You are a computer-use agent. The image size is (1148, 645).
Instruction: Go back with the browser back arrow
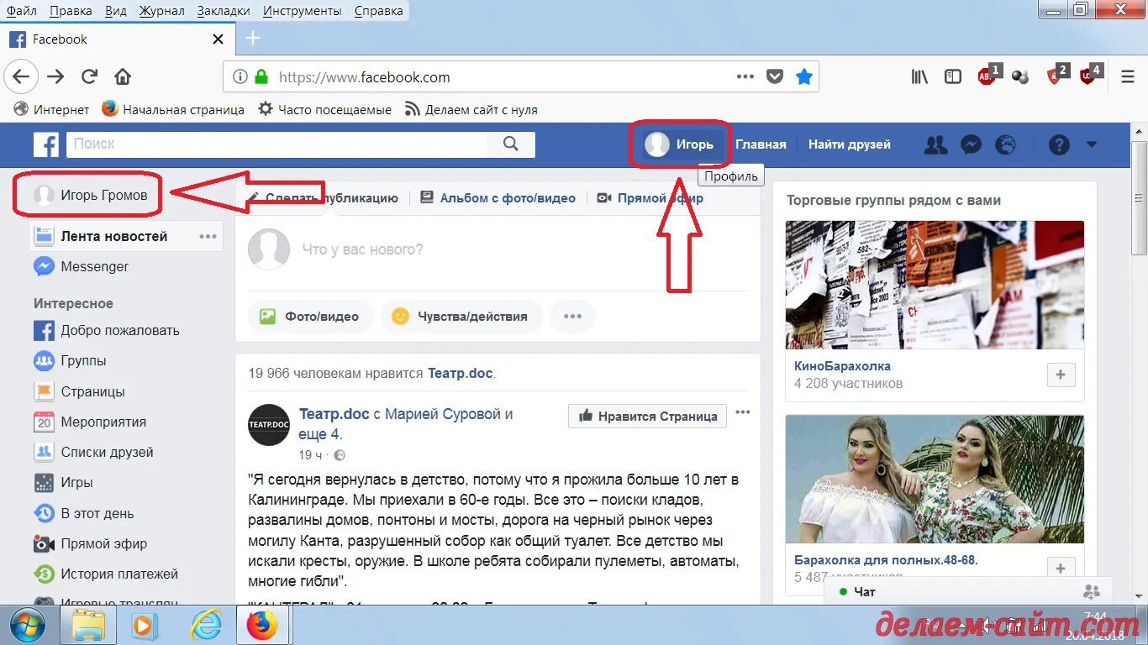pyautogui.click(x=20, y=77)
